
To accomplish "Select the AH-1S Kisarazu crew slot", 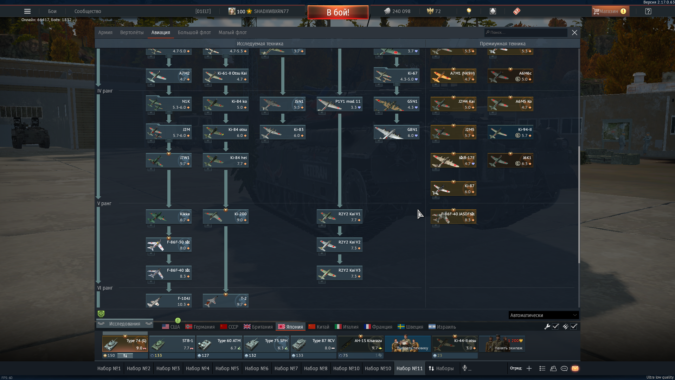I will click(x=361, y=344).
